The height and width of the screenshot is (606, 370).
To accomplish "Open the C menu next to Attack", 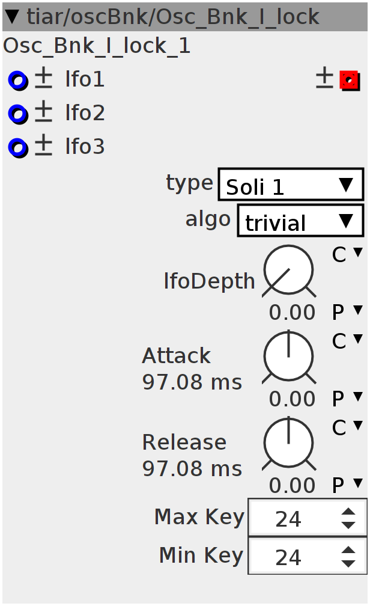I will click(x=347, y=341).
